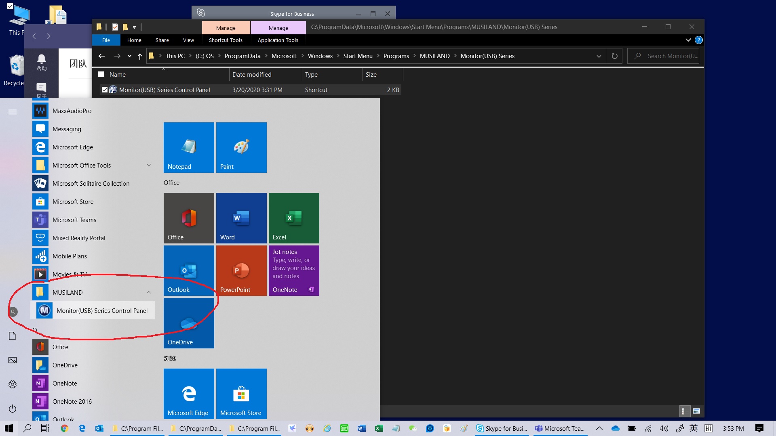Image resolution: width=776 pixels, height=436 pixels.
Task: Tick the select-all checkbox beside Name
Action: pyautogui.click(x=101, y=74)
